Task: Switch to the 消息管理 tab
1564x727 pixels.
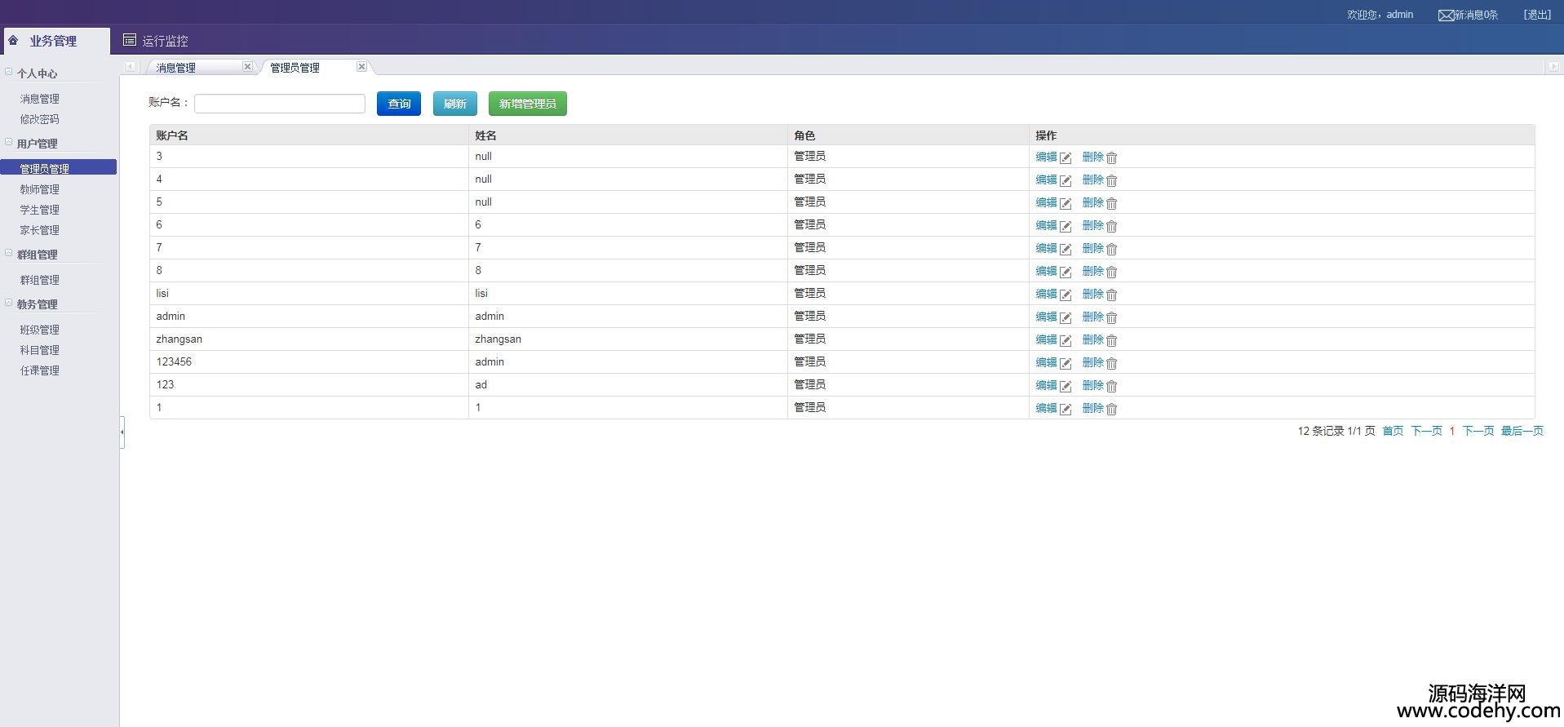Action: (x=176, y=68)
